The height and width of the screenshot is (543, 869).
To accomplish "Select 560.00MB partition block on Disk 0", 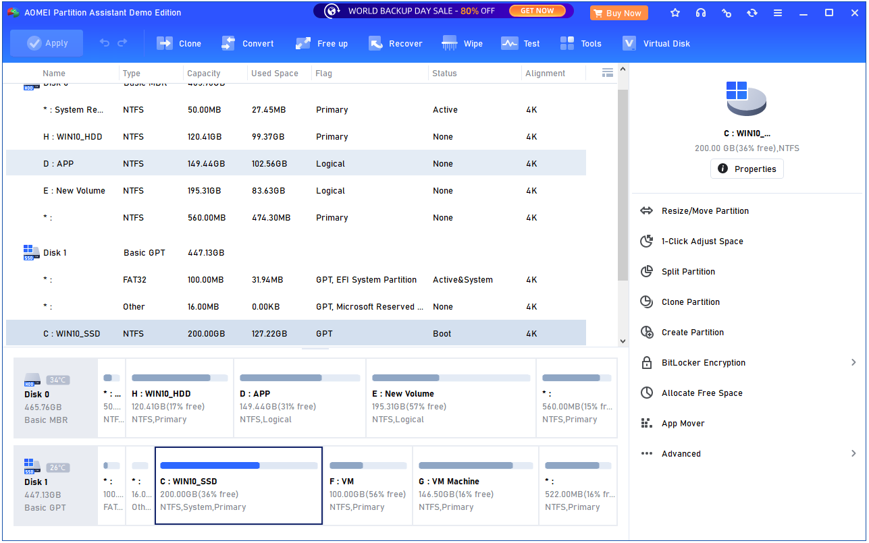I will 577,398.
